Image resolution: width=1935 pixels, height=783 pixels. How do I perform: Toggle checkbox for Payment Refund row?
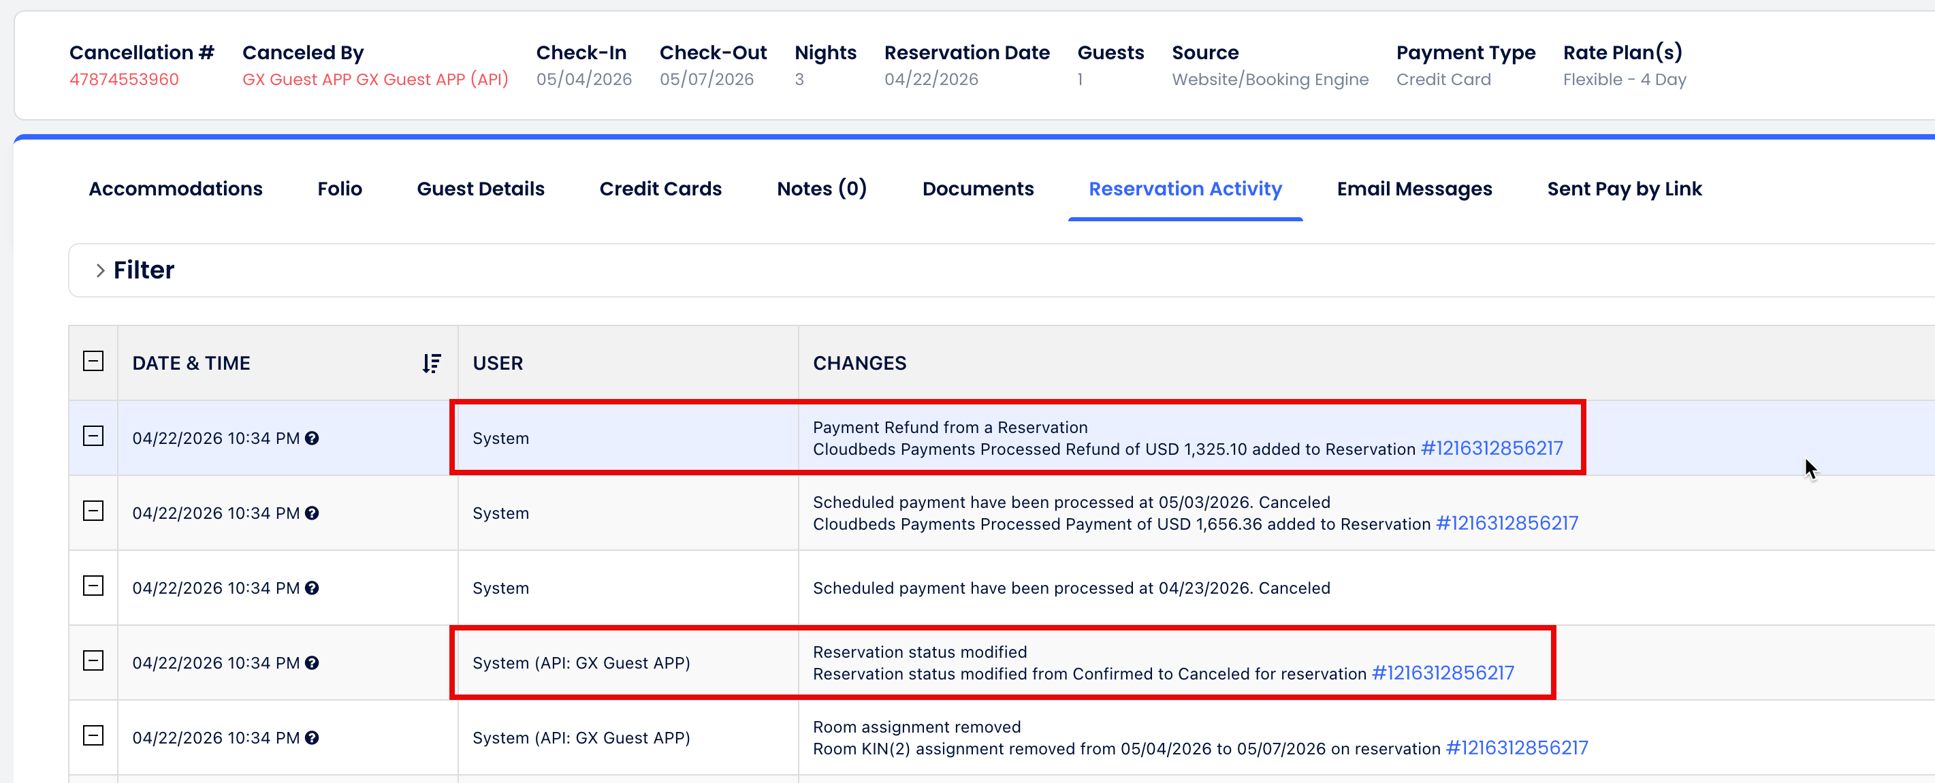coord(93,436)
